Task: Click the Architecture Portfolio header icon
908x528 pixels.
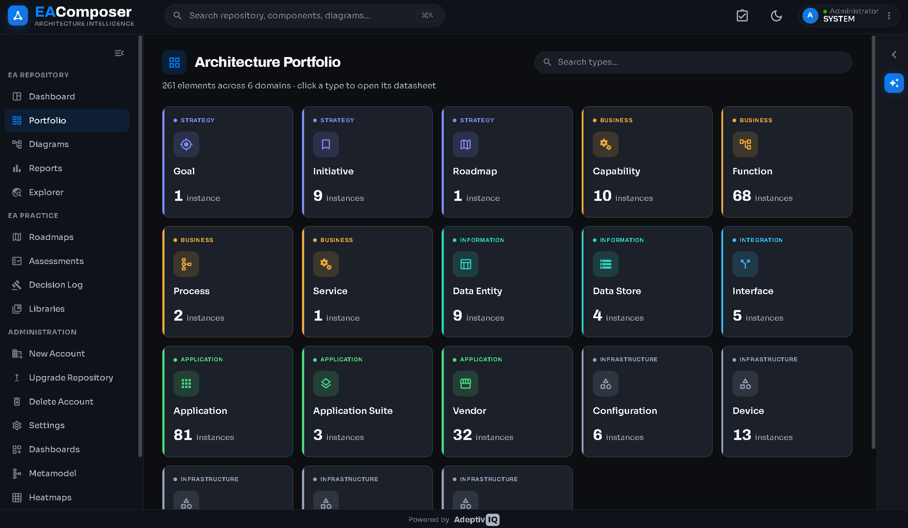Action: click(174, 62)
